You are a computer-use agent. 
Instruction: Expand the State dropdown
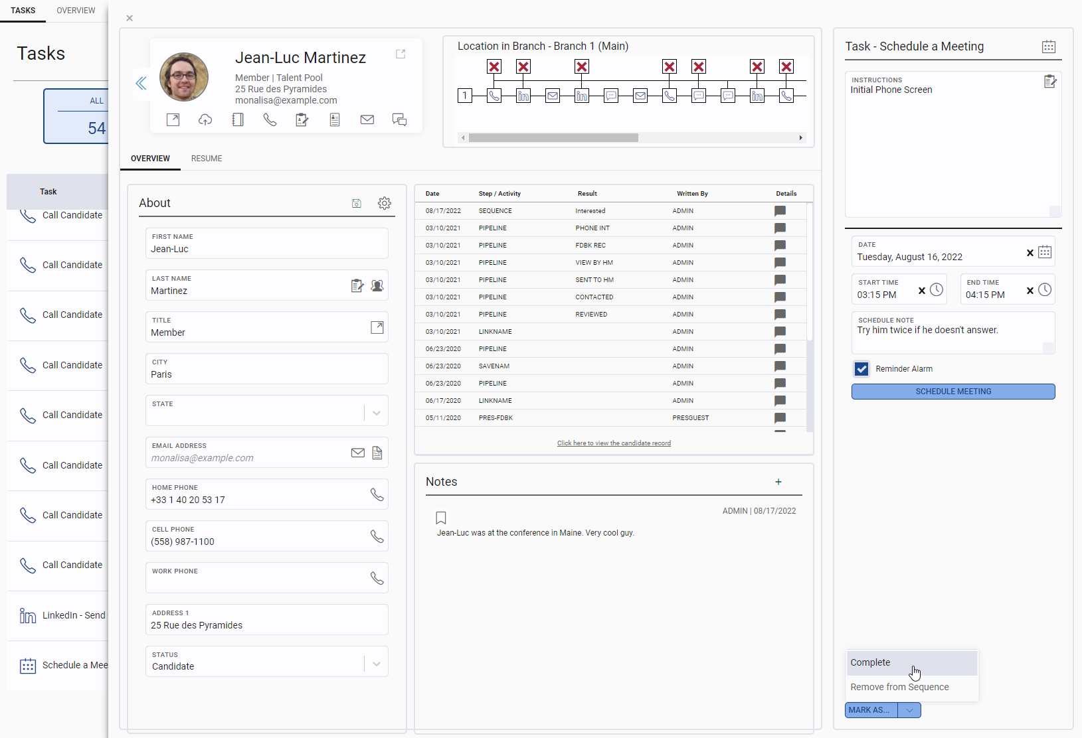coord(377,413)
